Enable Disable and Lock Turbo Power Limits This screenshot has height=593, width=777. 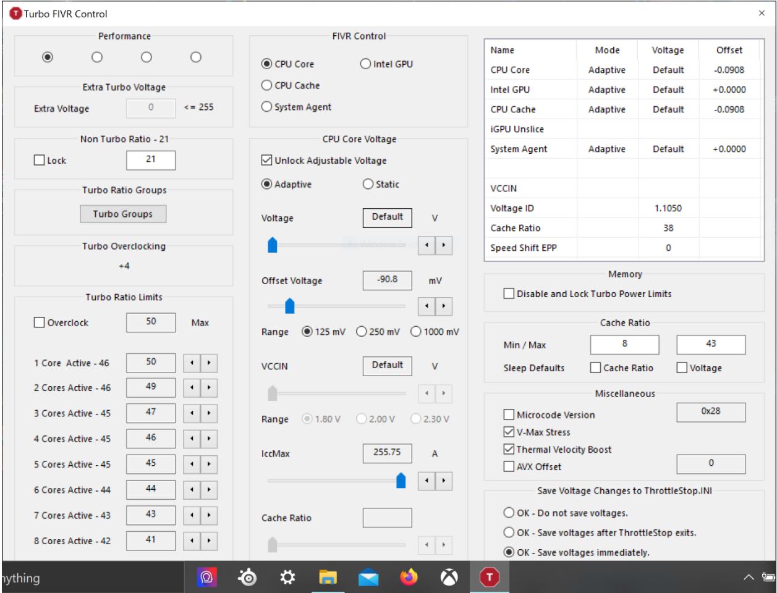tap(509, 294)
